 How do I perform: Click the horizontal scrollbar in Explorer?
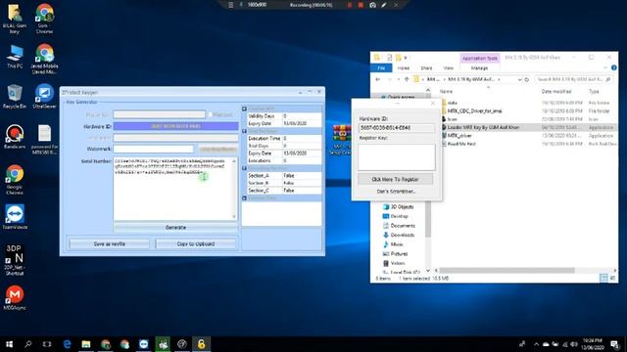tap(506, 270)
